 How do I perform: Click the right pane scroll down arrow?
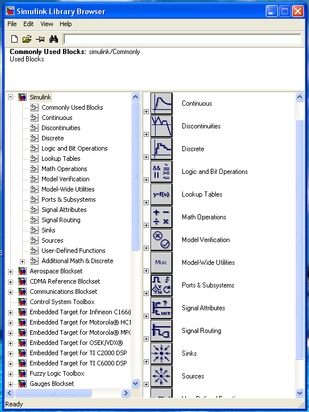click(x=299, y=393)
